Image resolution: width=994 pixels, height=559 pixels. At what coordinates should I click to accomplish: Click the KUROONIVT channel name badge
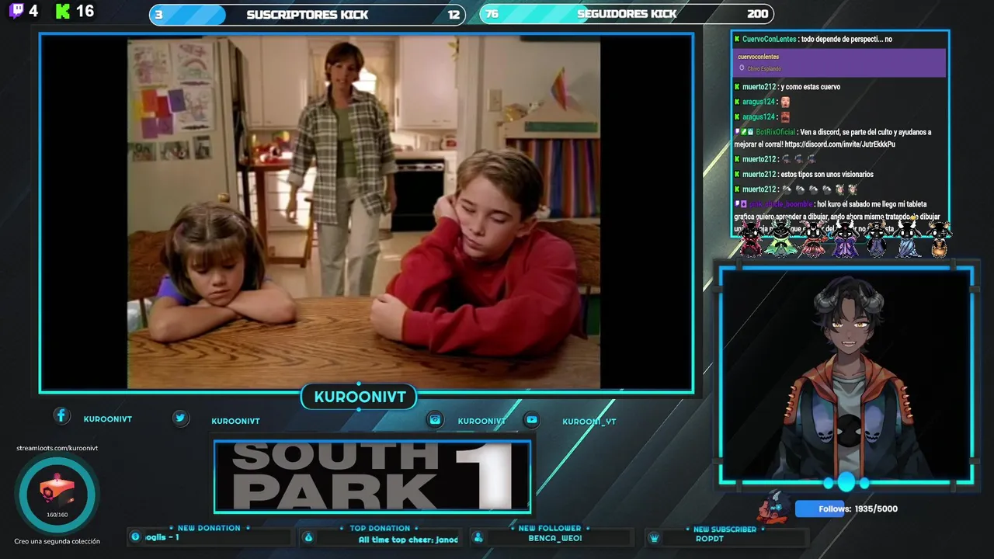click(359, 397)
